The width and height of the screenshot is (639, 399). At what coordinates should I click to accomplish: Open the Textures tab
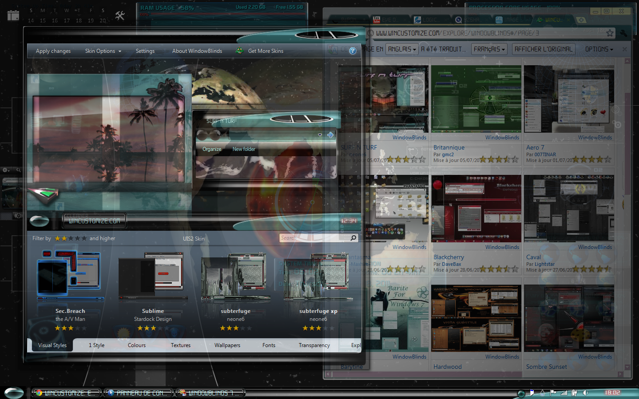(x=181, y=345)
